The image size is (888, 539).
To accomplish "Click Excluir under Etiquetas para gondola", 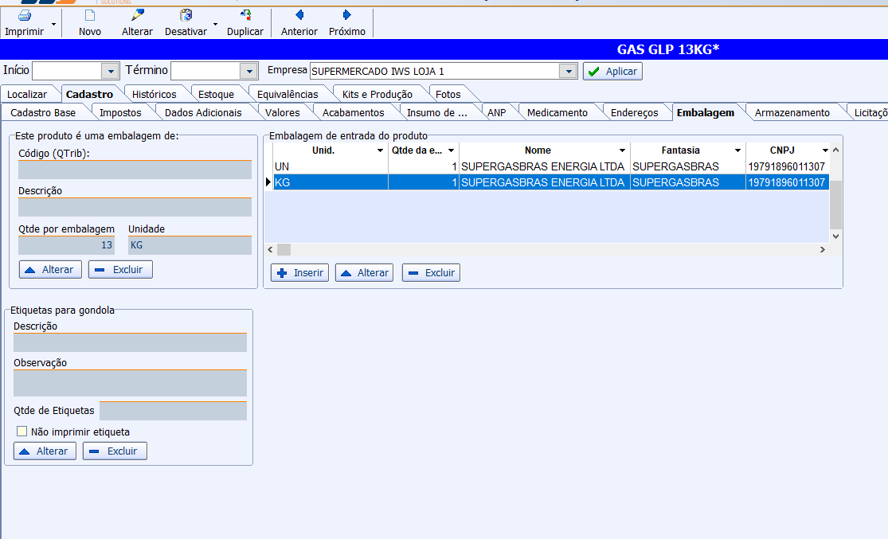I will click(x=115, y=451).
